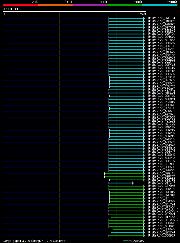Open the UniRef100_B9NBW3 entry

pyautogui.click(x=161, y=31)
